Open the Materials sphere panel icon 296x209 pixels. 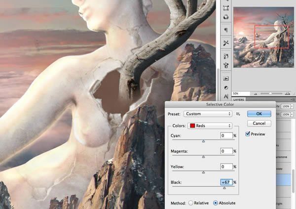coord(226,17)
